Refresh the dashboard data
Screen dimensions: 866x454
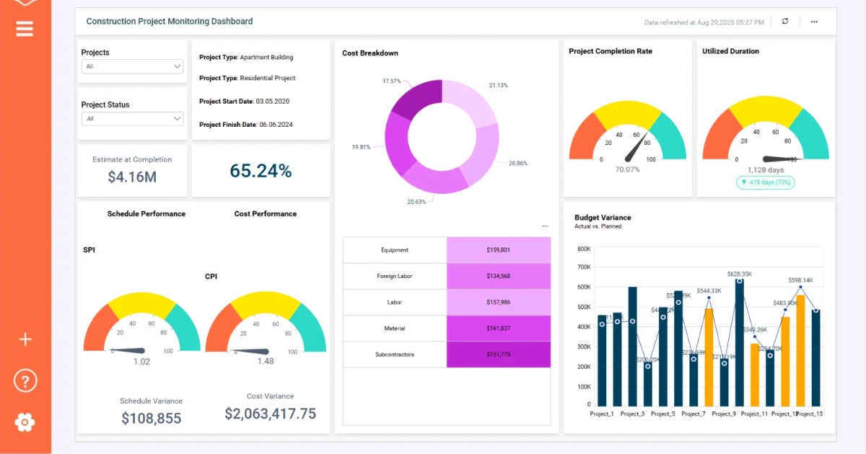pyautogui.click(x=785, y=22)
